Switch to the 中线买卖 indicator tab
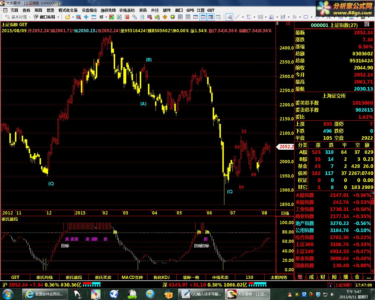Screen dimensions: 375x300 tap(220, 277)
